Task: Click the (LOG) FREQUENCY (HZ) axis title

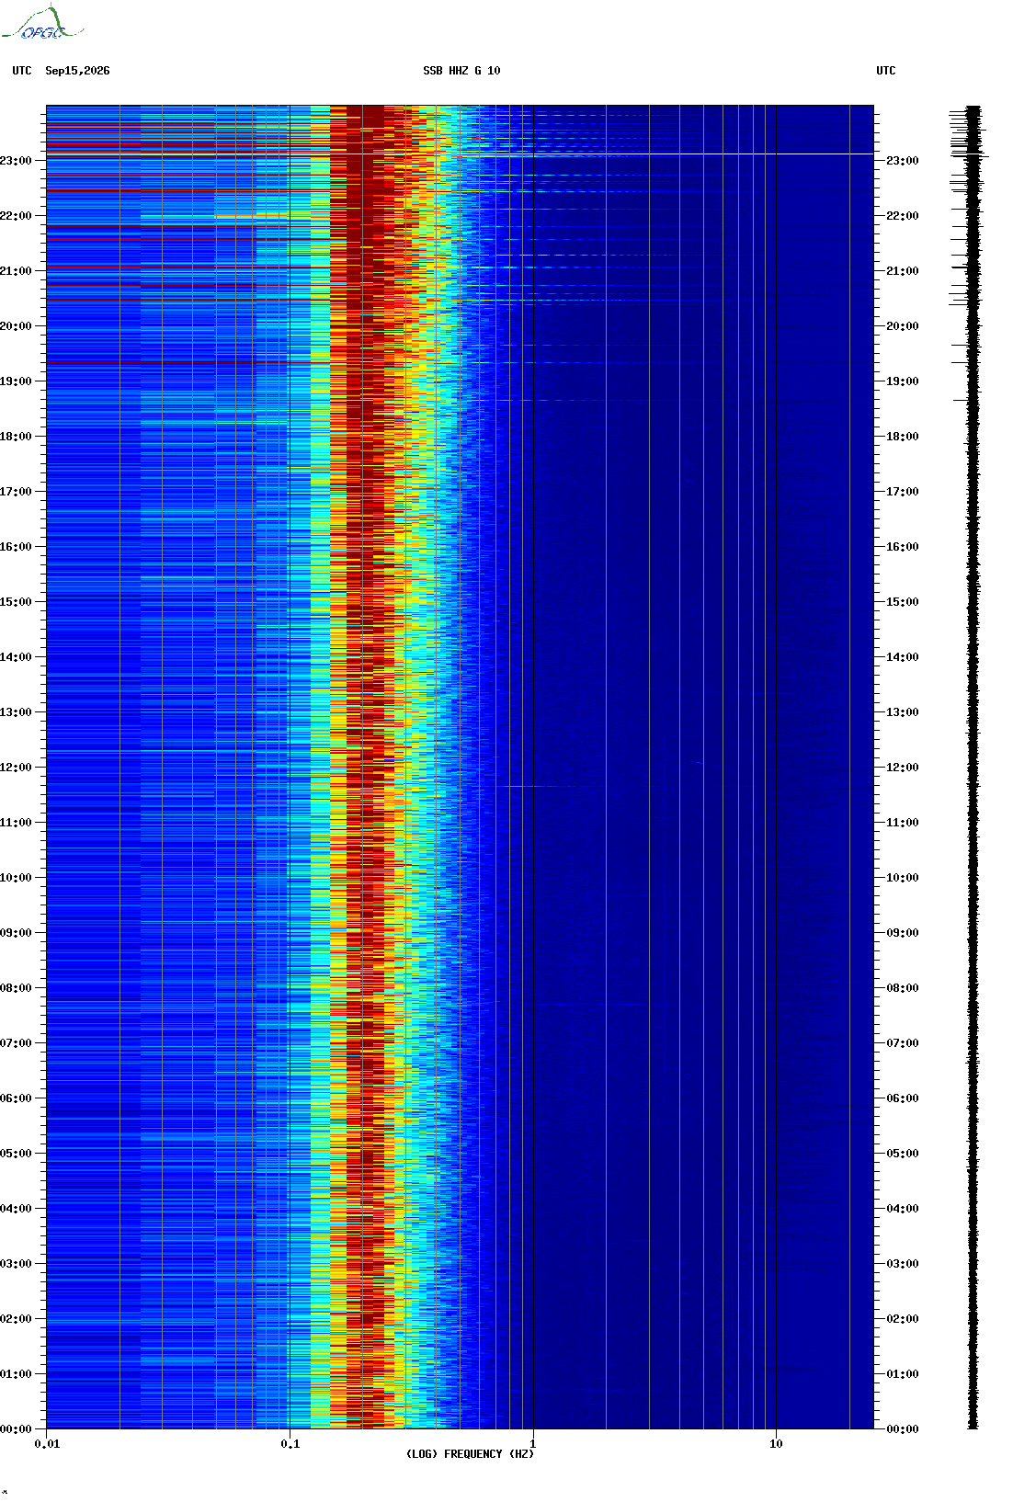Action: [470, 1454]
